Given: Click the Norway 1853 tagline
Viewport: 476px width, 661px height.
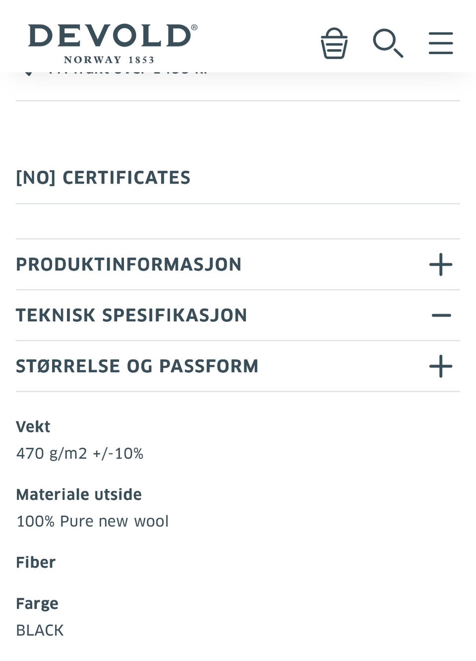Looking at the screenshot, I should point(109,60).
